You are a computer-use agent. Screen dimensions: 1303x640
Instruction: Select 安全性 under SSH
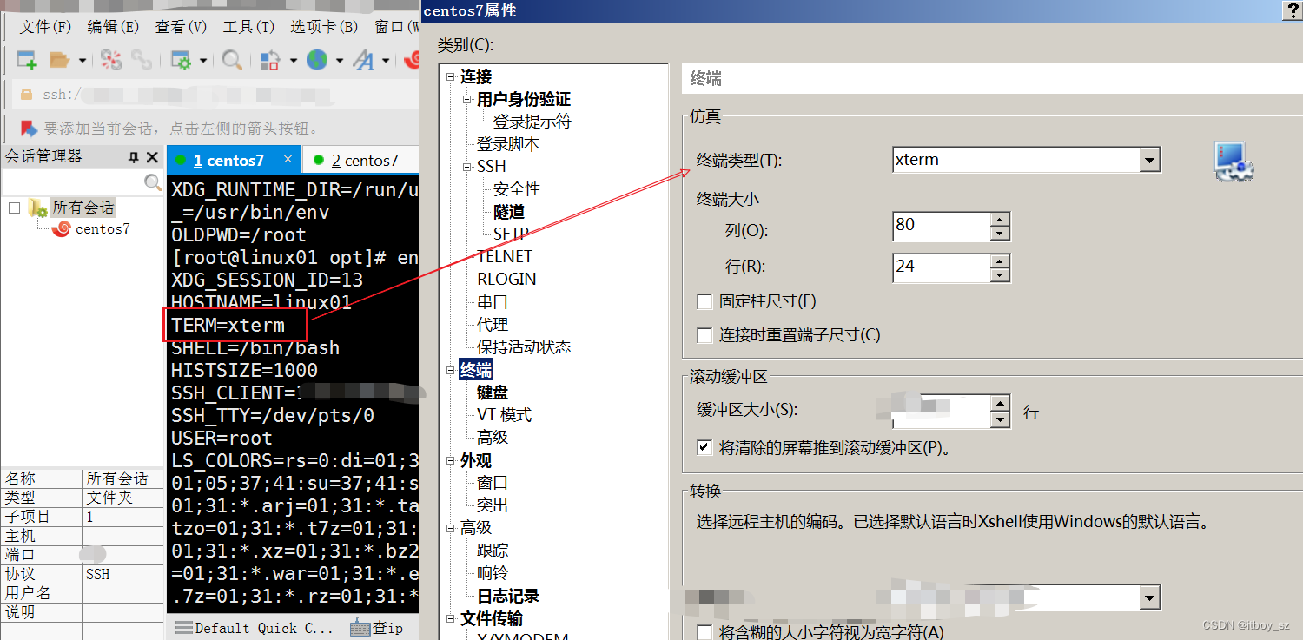click(x=517, y=189)
